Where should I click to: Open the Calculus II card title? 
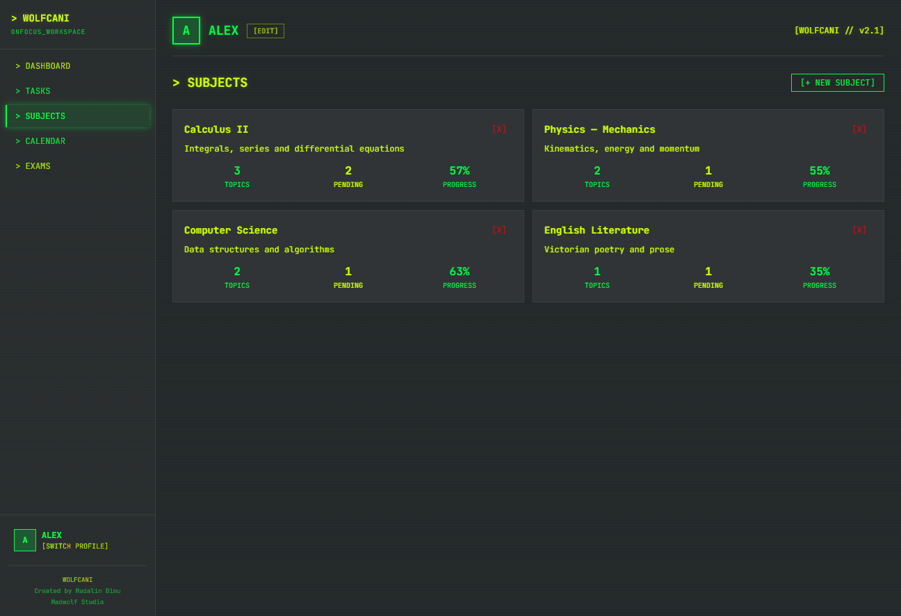(216, 129)
